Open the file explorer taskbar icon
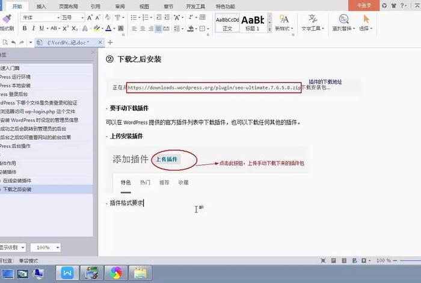 point(140,273)
